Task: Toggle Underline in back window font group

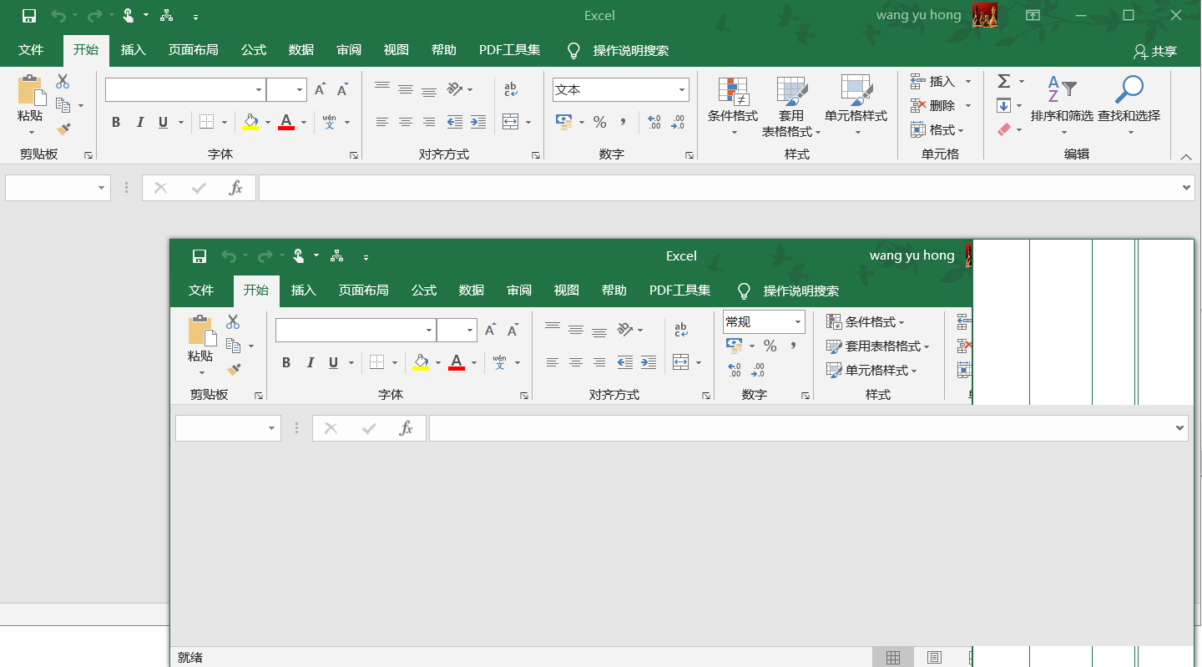Action: (x=163, y=122)
